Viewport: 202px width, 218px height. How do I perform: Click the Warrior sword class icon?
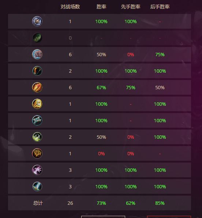click(37, 186)
